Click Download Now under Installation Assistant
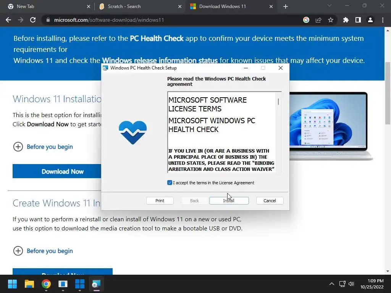The image size is (391, 293). click(x=57, y=171)
